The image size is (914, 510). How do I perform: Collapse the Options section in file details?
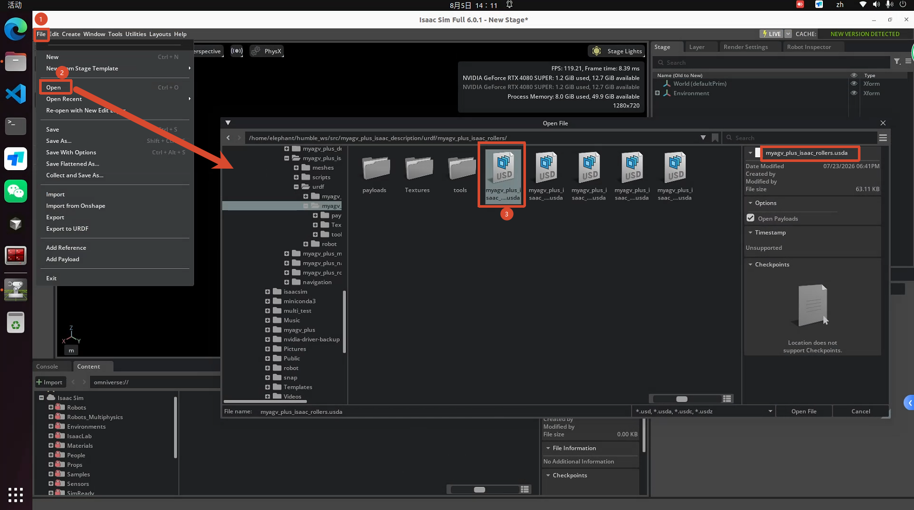click(x=750, y=203)
